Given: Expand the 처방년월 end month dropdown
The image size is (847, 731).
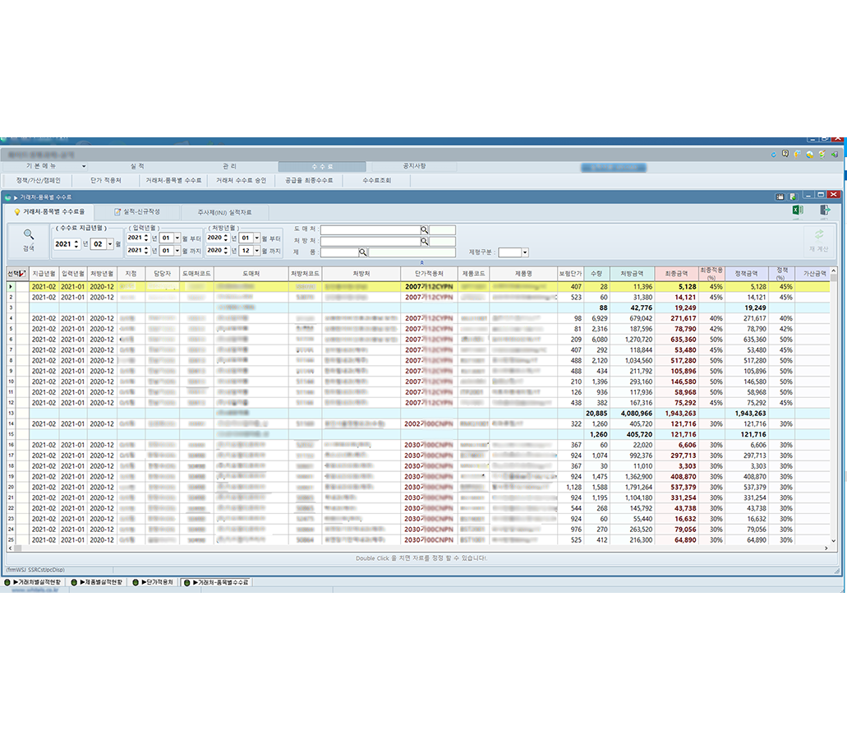Looking at the screenshot, I should 256,250.
